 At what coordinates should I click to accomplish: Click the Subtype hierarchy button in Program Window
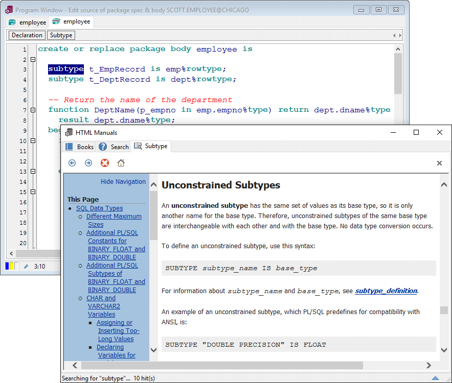61,35
